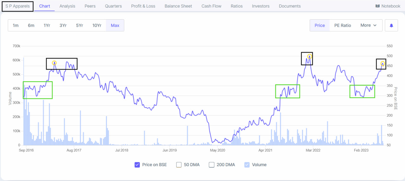Select the 3Yr time range
Screen dimensions: 405x181
pos(63,25)
